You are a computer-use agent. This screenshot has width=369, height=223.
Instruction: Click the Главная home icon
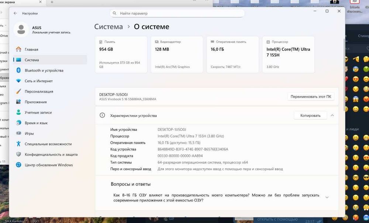coord(18,49)
